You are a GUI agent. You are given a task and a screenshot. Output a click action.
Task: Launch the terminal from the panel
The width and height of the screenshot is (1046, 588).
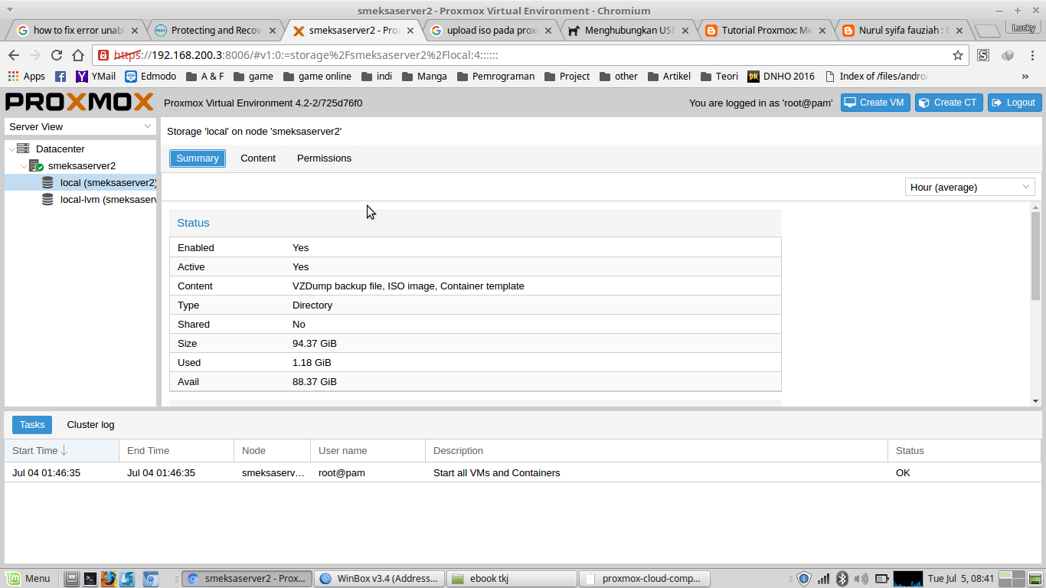90,578
